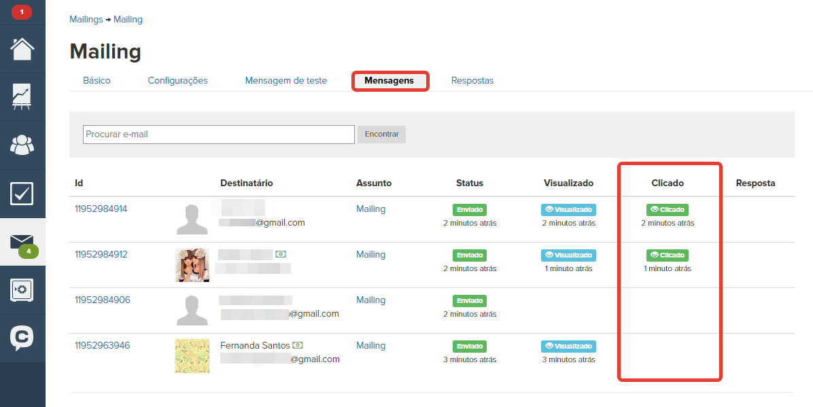
Task: Click Fernanda Santos's avatar thumbnail
Action: 192,355
